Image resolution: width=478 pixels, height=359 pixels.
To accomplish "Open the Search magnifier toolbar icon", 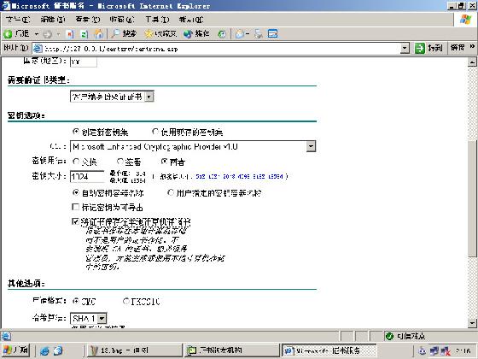I will tap(115, 33).
